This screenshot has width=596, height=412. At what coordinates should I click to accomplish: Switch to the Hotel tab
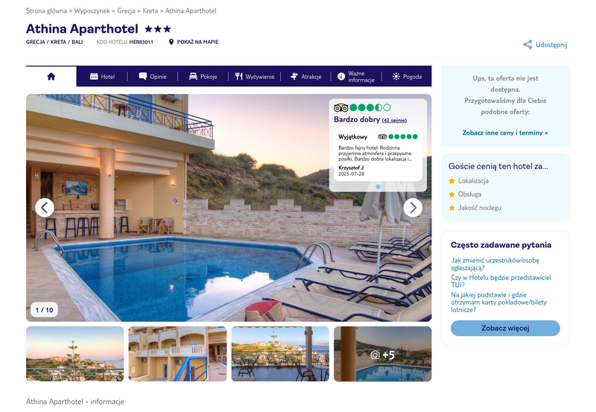[x=102, y=77]
